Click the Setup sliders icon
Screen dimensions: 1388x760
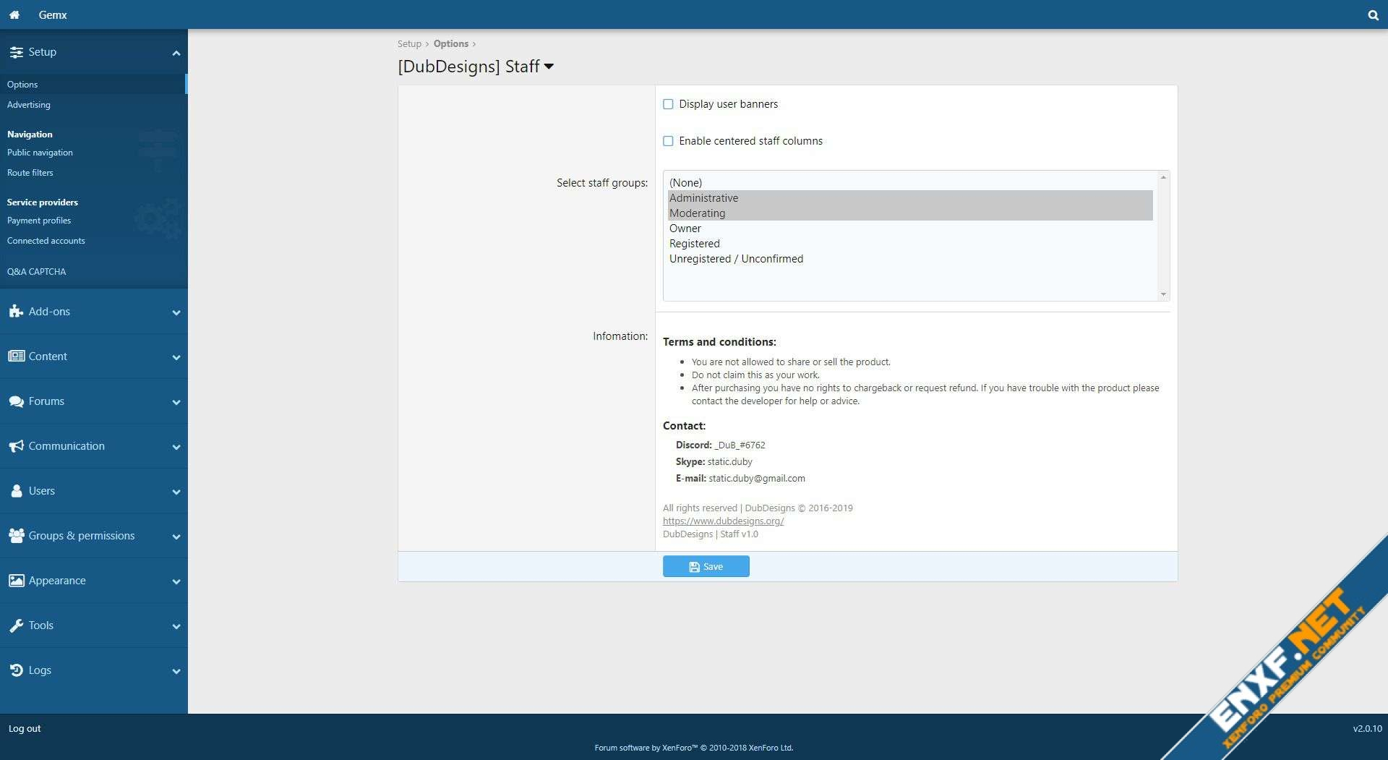coord(16,52)
